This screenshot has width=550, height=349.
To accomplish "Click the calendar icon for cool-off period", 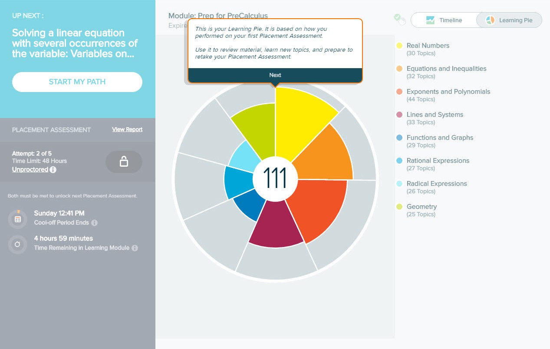I will 17,219.
